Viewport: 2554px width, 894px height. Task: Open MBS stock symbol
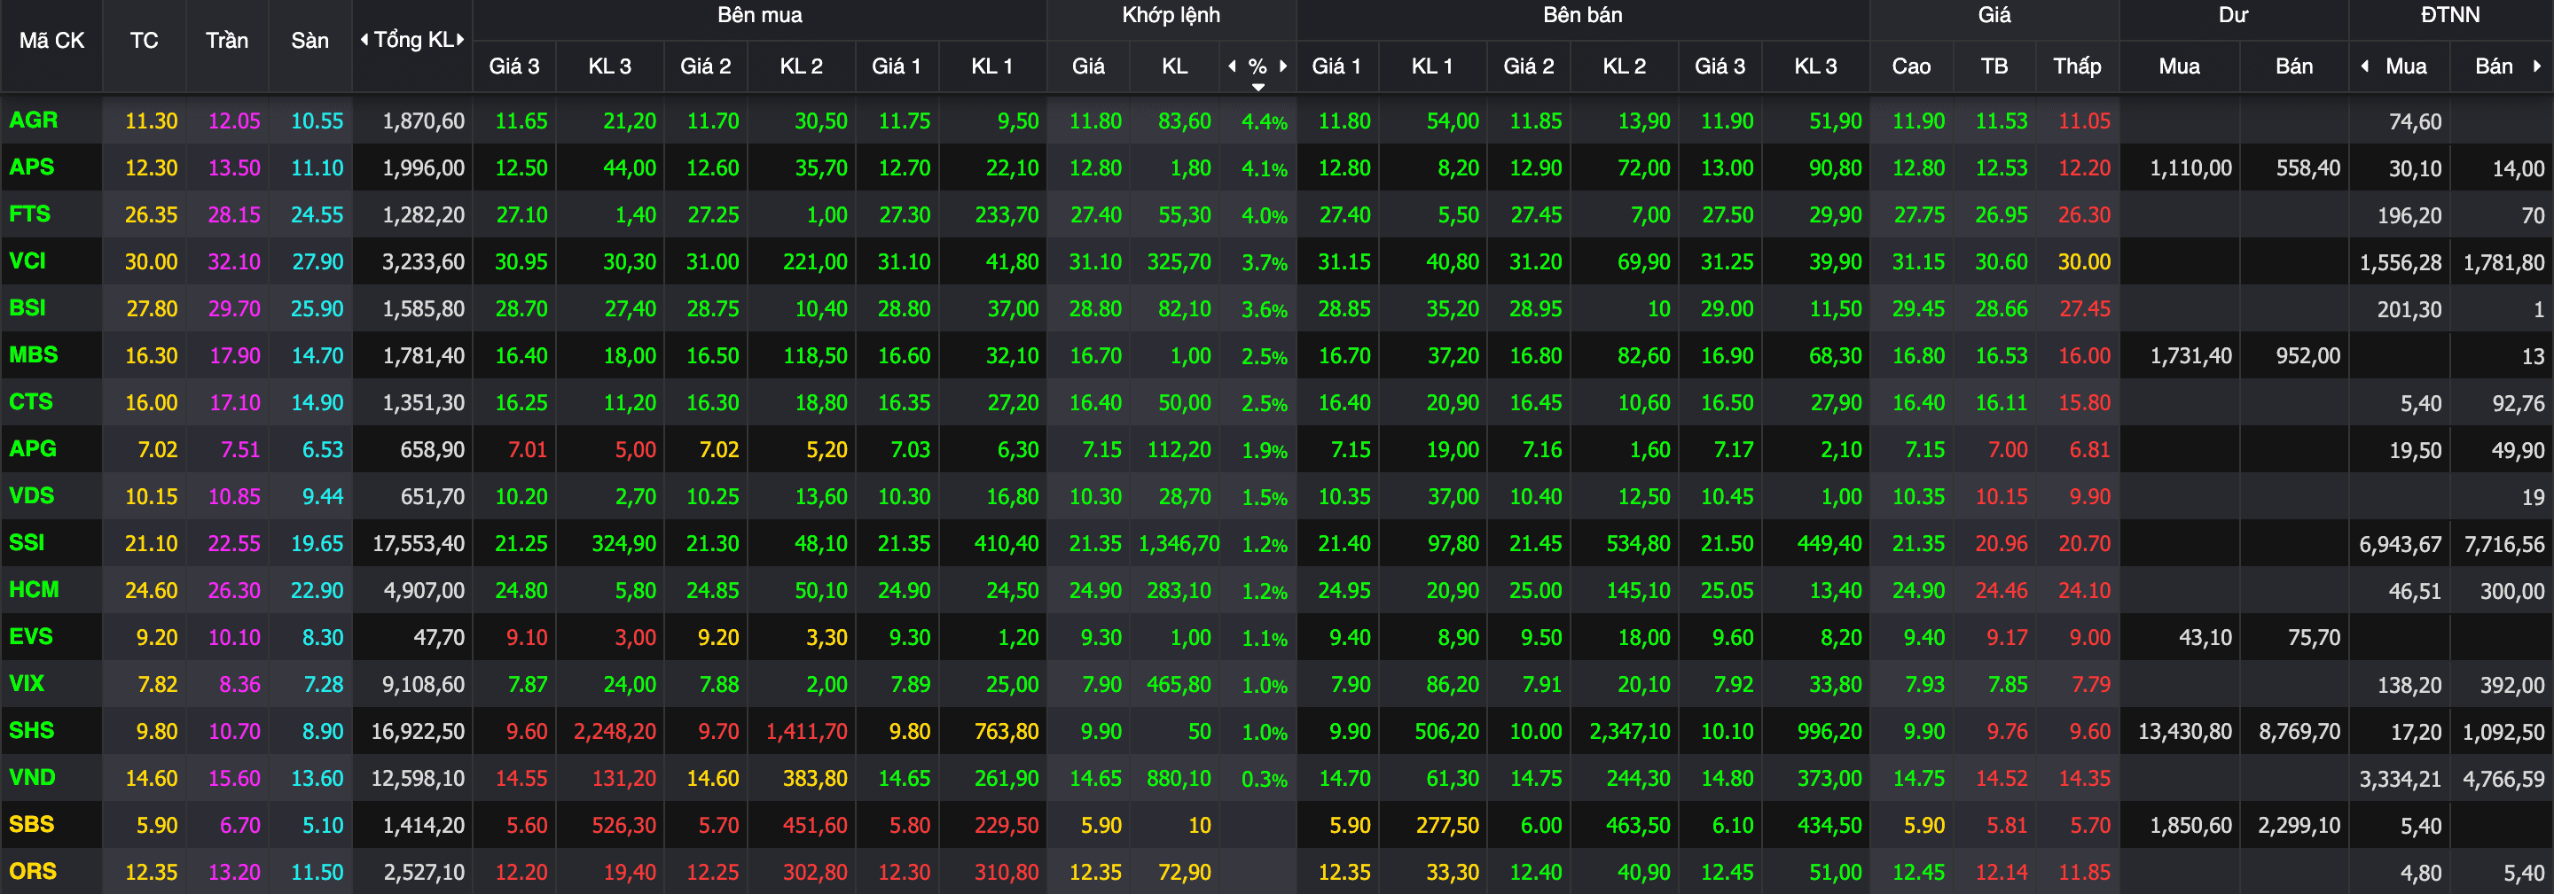tap(34, 354)
